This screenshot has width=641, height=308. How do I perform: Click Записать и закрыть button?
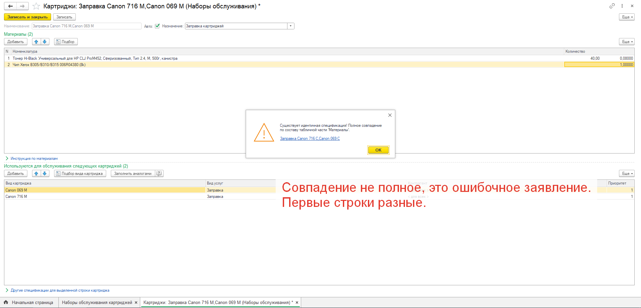click(x=27, y=17)
